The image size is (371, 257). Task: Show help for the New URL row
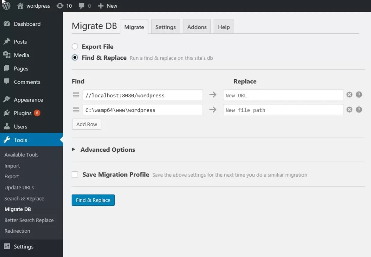coord(359,95)
